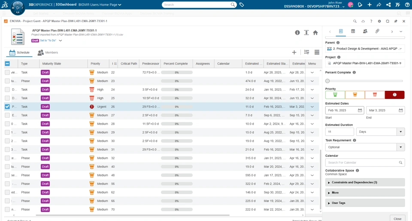Screen dimensions: 412x221
Task: Toggle the header select-all checkbox
Action: [7, 63]
